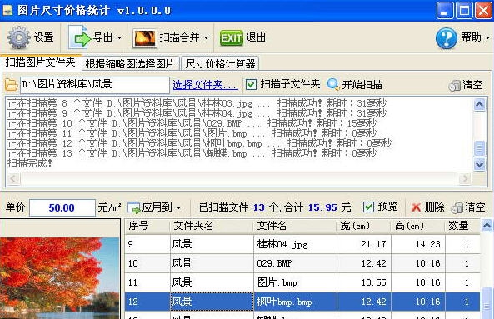The width and height of the screenshot is (494, 319).
Task: Click the scan log's vertical scroll up arrow
Action: [480, 105]
